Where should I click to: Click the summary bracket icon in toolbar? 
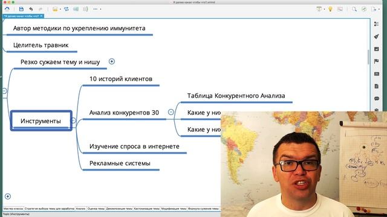(x=85, y=9)
